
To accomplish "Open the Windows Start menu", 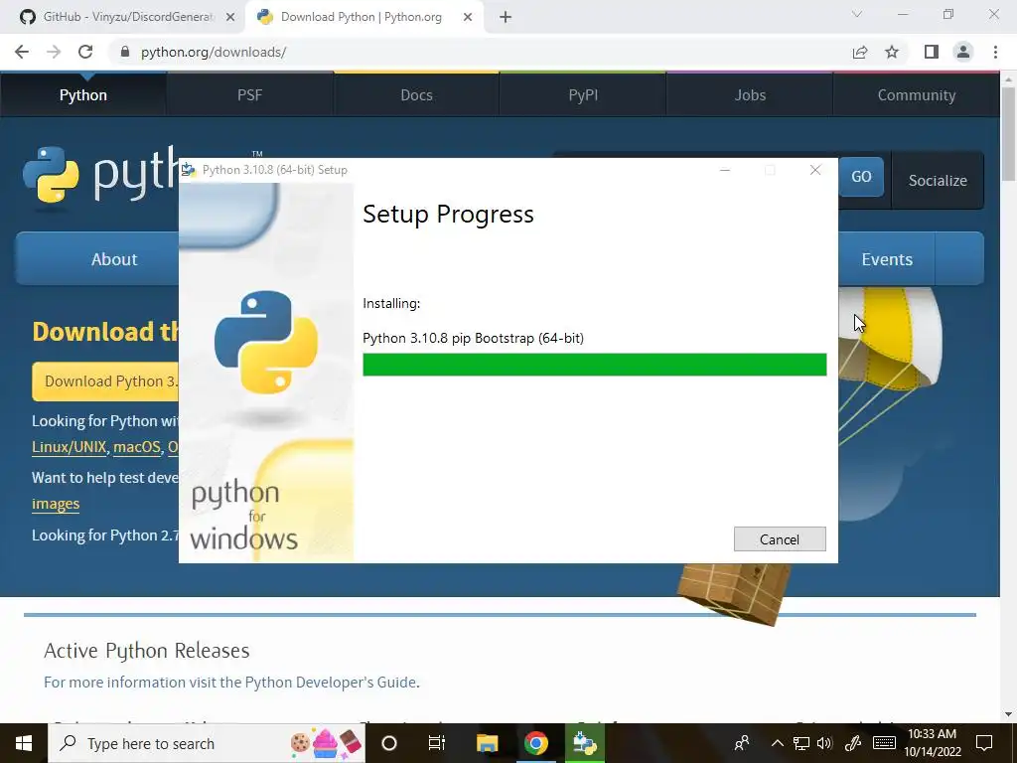I will 24,743.
